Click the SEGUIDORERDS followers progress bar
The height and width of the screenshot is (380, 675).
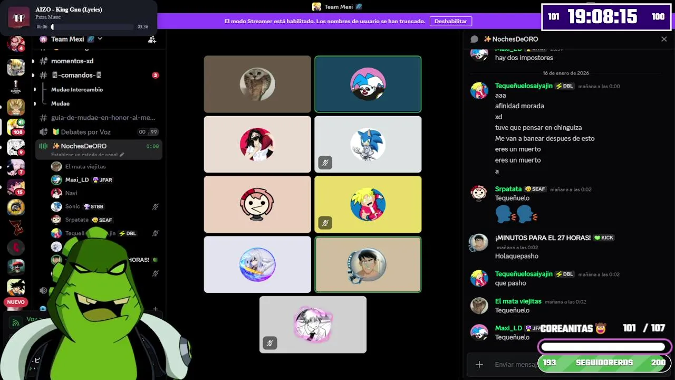[604, 363]
